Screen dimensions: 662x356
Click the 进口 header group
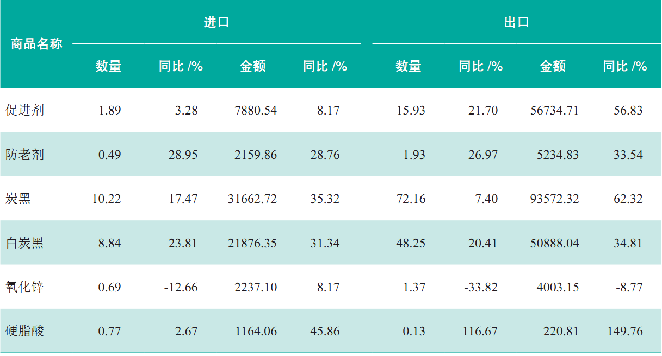point(216,23)
